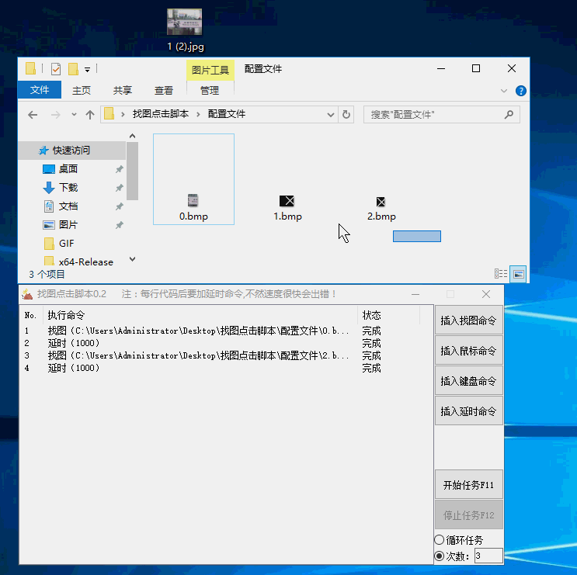
Task: Open the recent locations dropdown arrow
Action: (74, 115)
